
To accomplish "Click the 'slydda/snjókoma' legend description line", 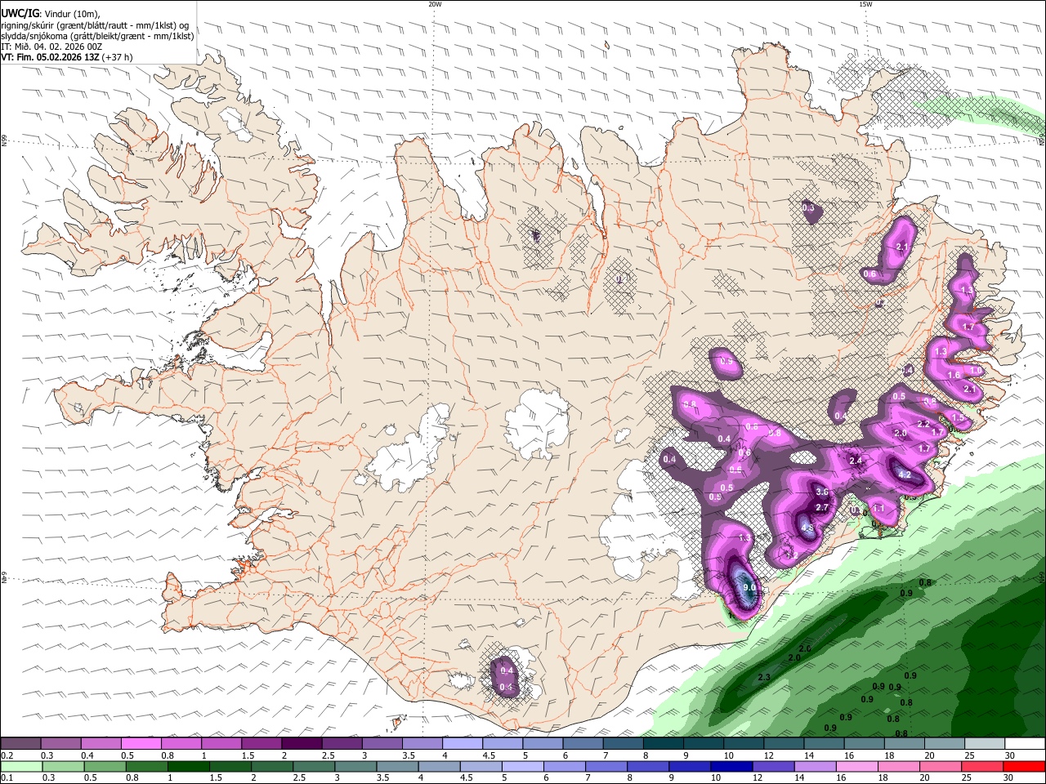I will tap(96, 36).
